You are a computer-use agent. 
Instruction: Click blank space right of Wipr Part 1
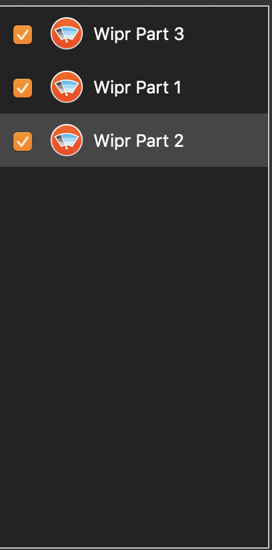[225, 87]
